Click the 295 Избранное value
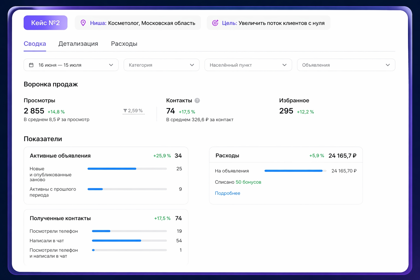 [286, 111]
